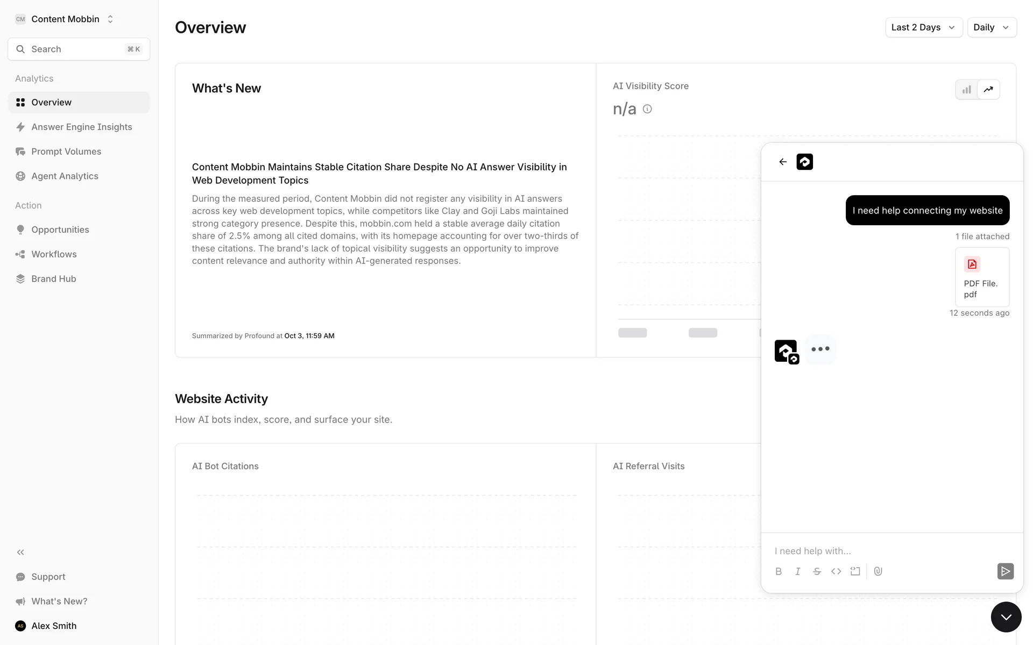Viewport: 1033px width, 645px height.
Task: Click the strikethrough formatting icon
Action: [x=817, y=571]
